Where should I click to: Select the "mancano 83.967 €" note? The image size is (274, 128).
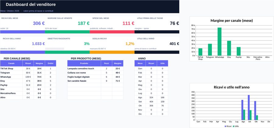point(98,49)
